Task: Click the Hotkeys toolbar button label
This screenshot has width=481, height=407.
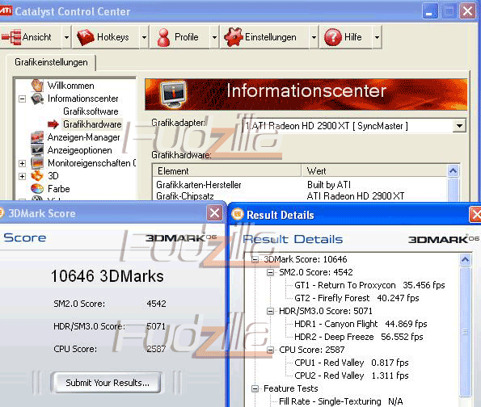Action: pyautogui.click(x=113, y=37)
